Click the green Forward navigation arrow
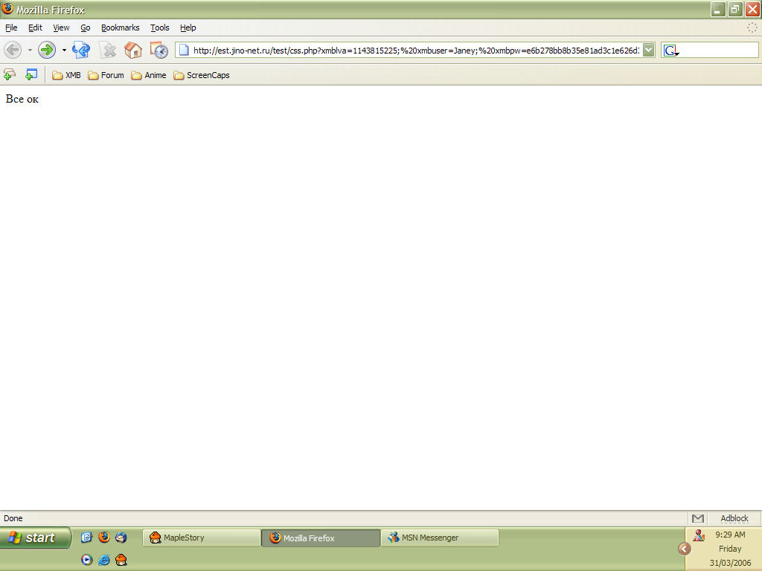762x571 pixels. pyautogui.click(x=47, y=50)
